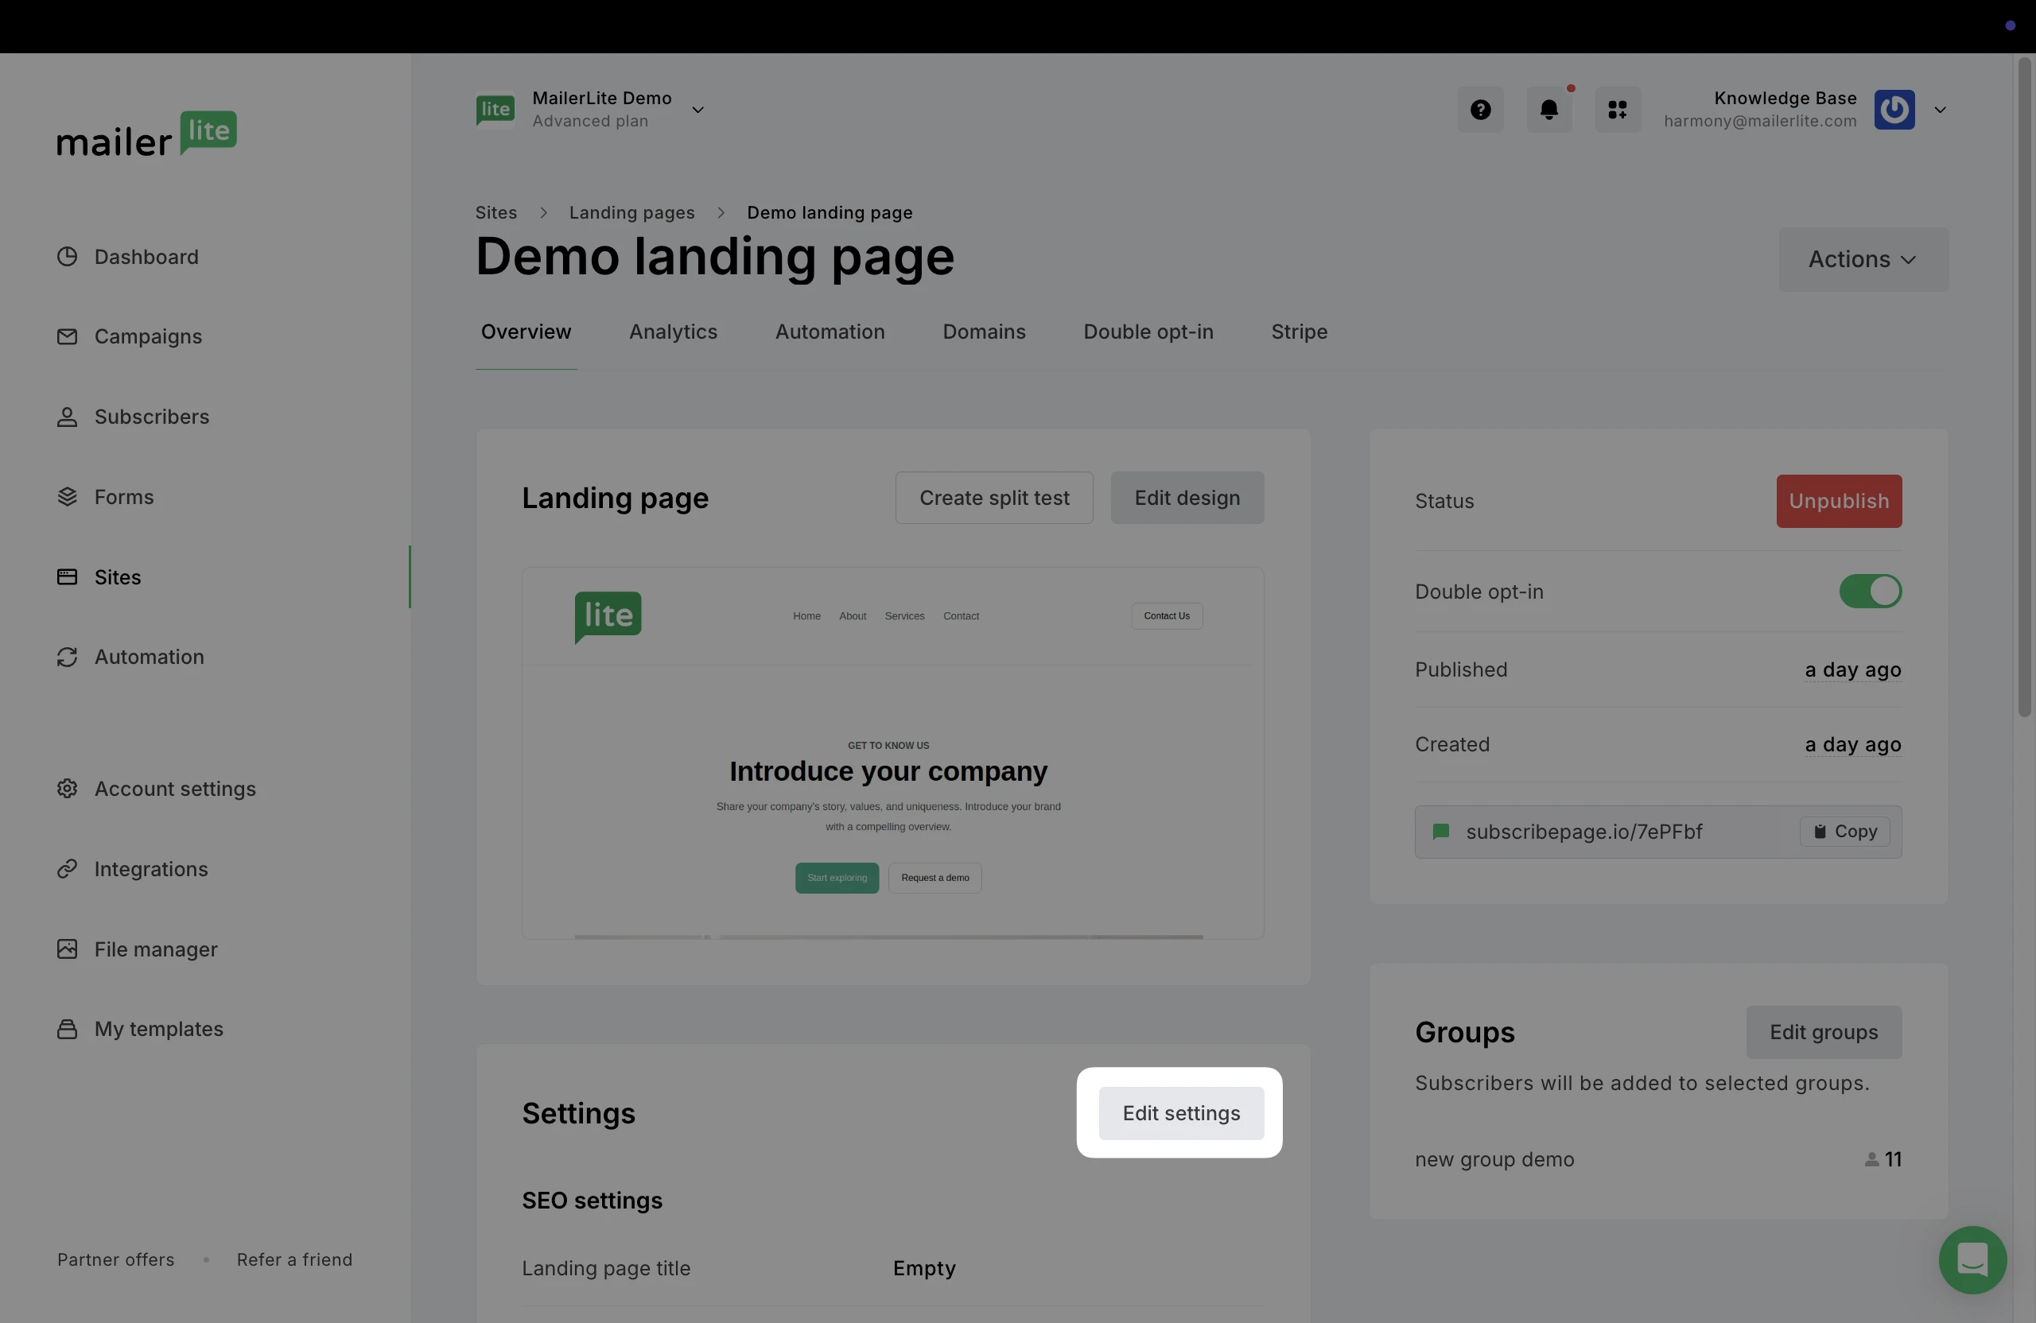Viewport: 2036px width, 1323px height.
Task: Copy the subscribepage.io link
Action: coord(1844,832)
